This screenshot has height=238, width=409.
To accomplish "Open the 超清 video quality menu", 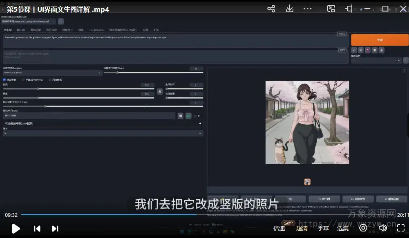I will click(x=302, y=228).
